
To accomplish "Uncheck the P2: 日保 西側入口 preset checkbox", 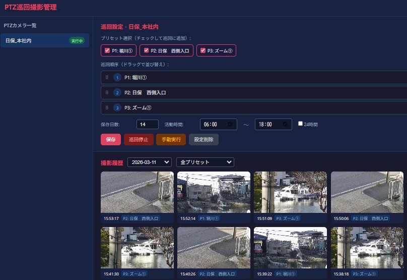I will [146, 50].
